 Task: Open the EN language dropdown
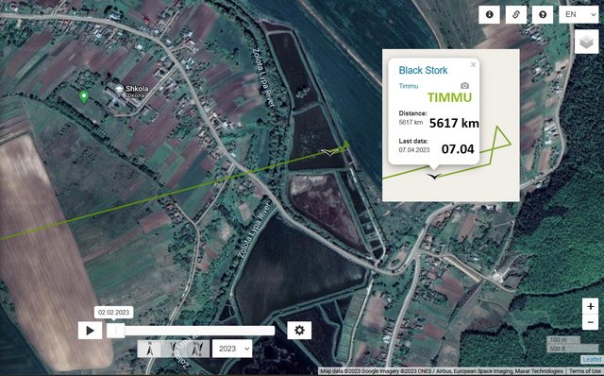(579, 15)
